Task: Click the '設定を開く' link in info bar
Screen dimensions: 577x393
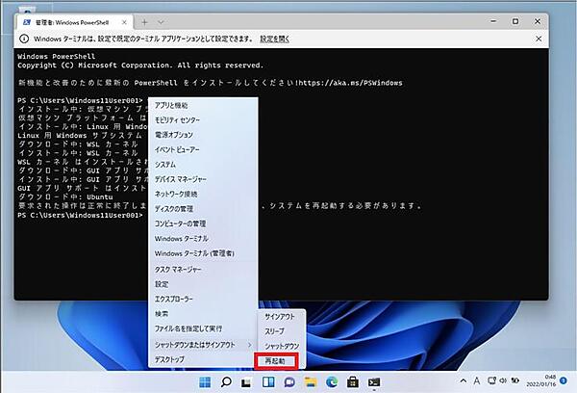Action: coord(274,39)
